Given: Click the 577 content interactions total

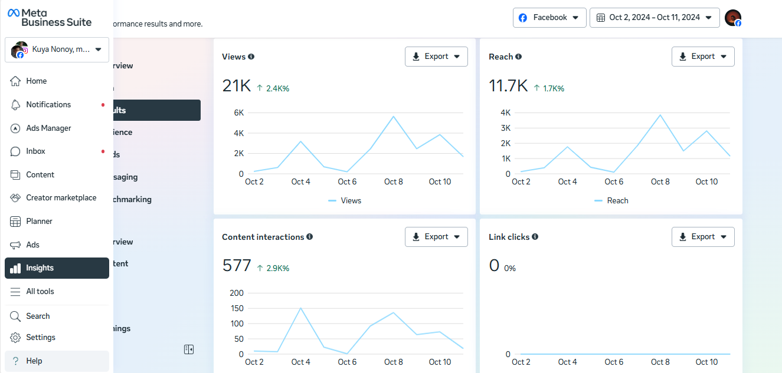Looking at the screenshot, I should [237, 266].
